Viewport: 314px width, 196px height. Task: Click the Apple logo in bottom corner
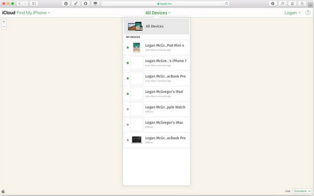pos(3,191)
